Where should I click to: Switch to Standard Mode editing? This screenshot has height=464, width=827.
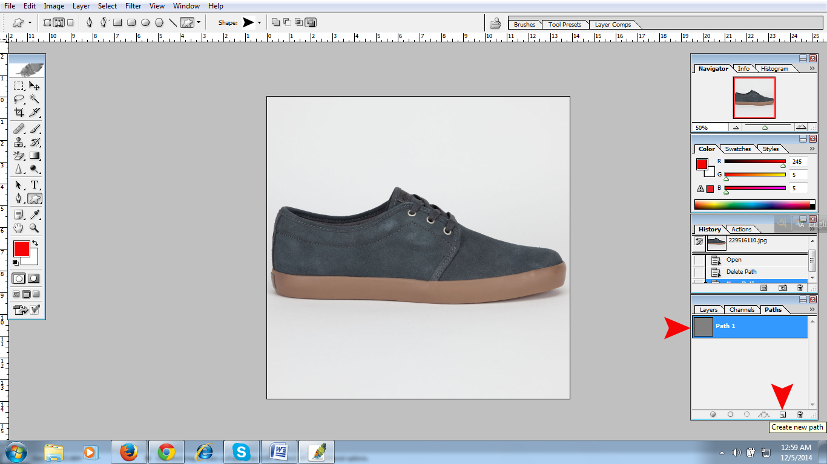[19, 279]
